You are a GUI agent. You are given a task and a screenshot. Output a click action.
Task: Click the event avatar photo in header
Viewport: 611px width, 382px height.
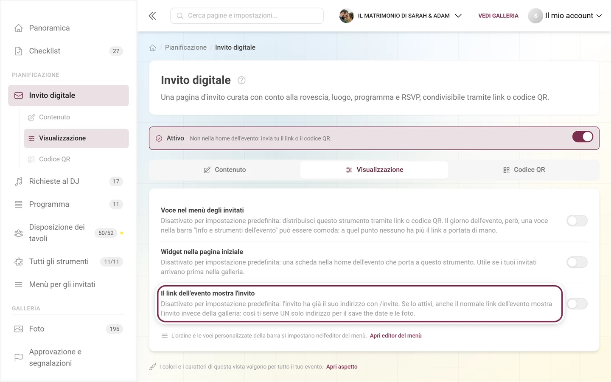347,16
